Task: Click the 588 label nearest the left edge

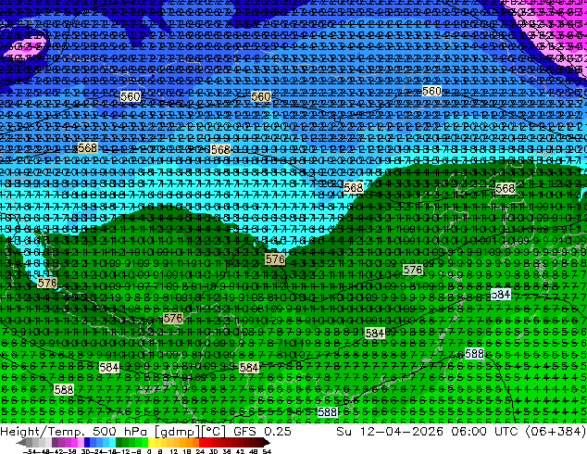Action: click(x=64, y=389)
